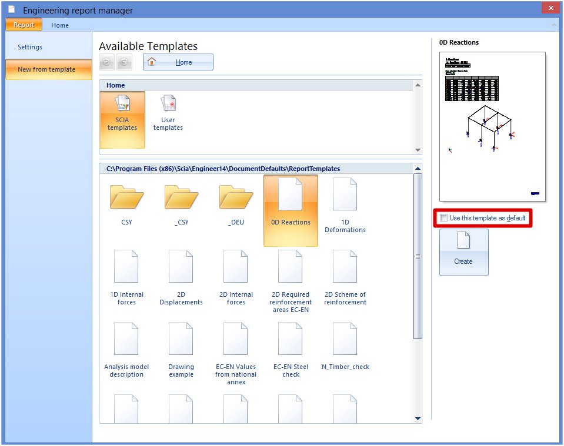Image resolution: width=564 pixels, height=446 pixels.
Task: Open the _DEU folder
Action: [236, 205]
